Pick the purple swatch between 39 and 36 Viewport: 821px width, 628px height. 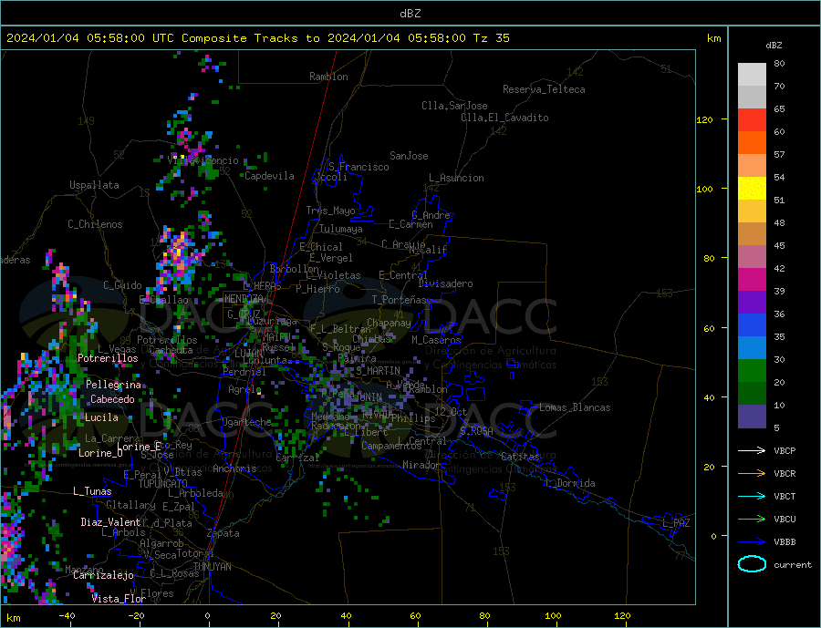tap(752, 303)
